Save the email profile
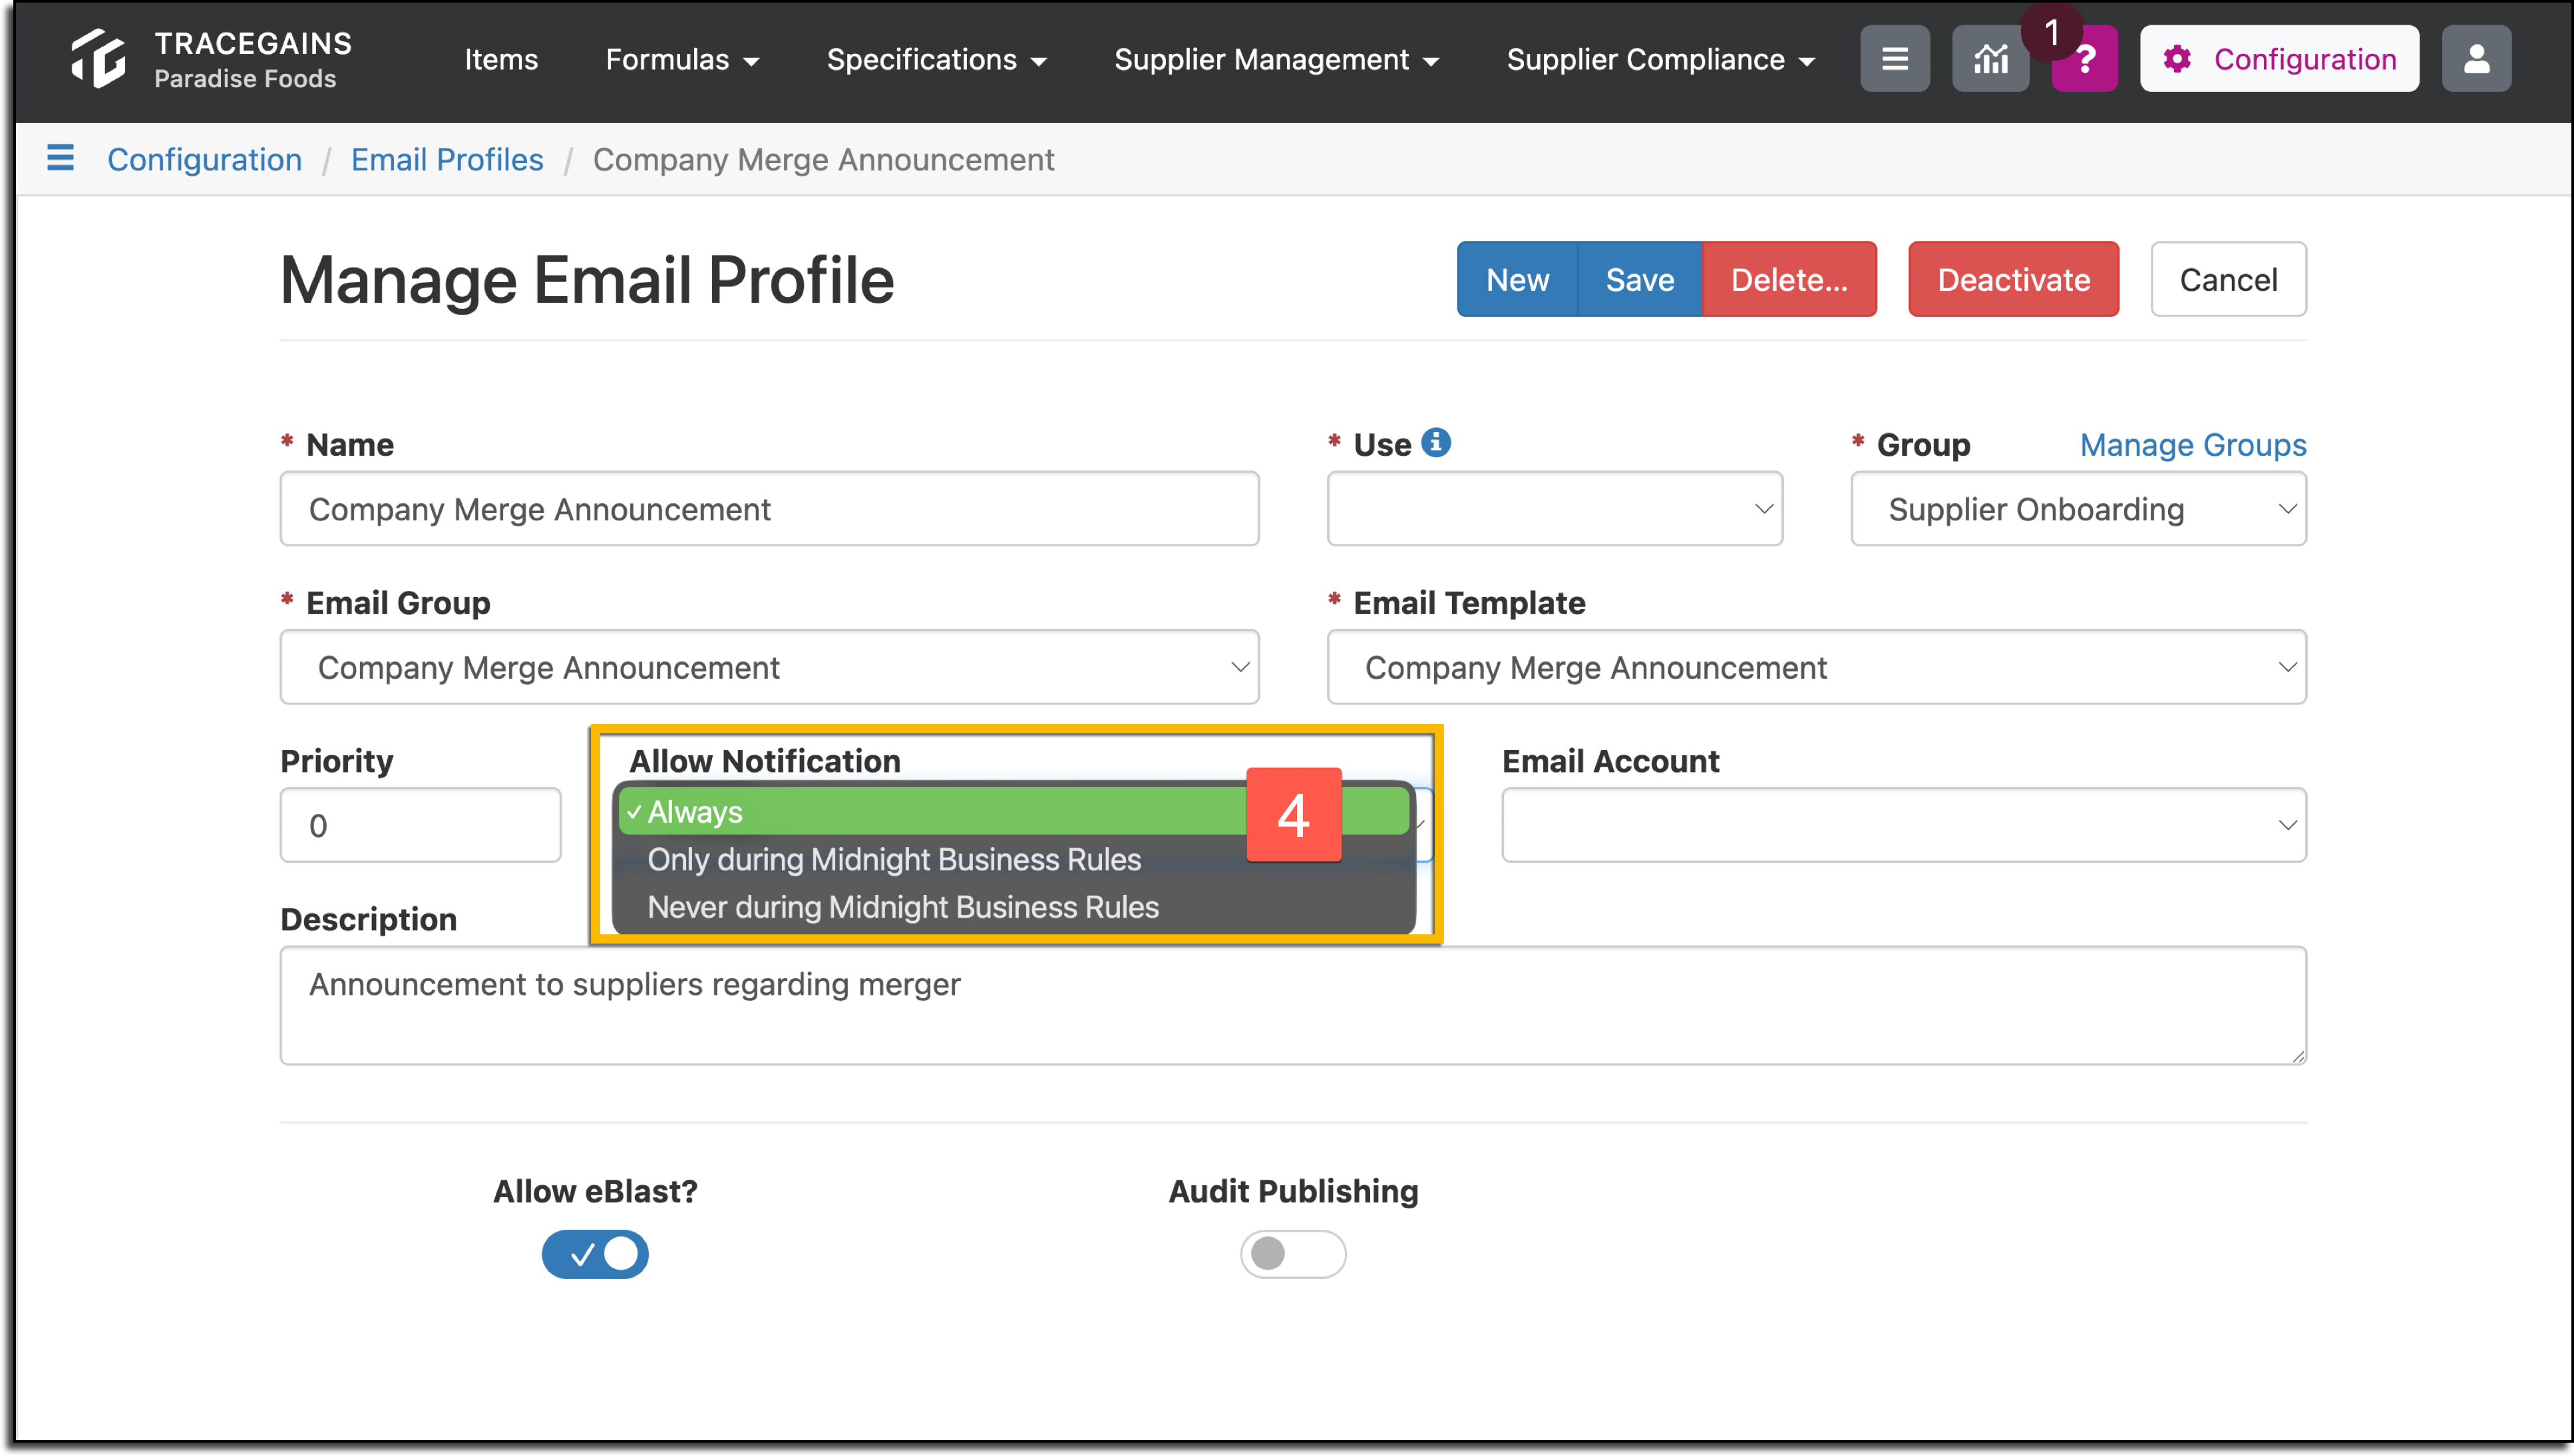This screenshot has width=2574, height=1456. tap(1639, 279)
